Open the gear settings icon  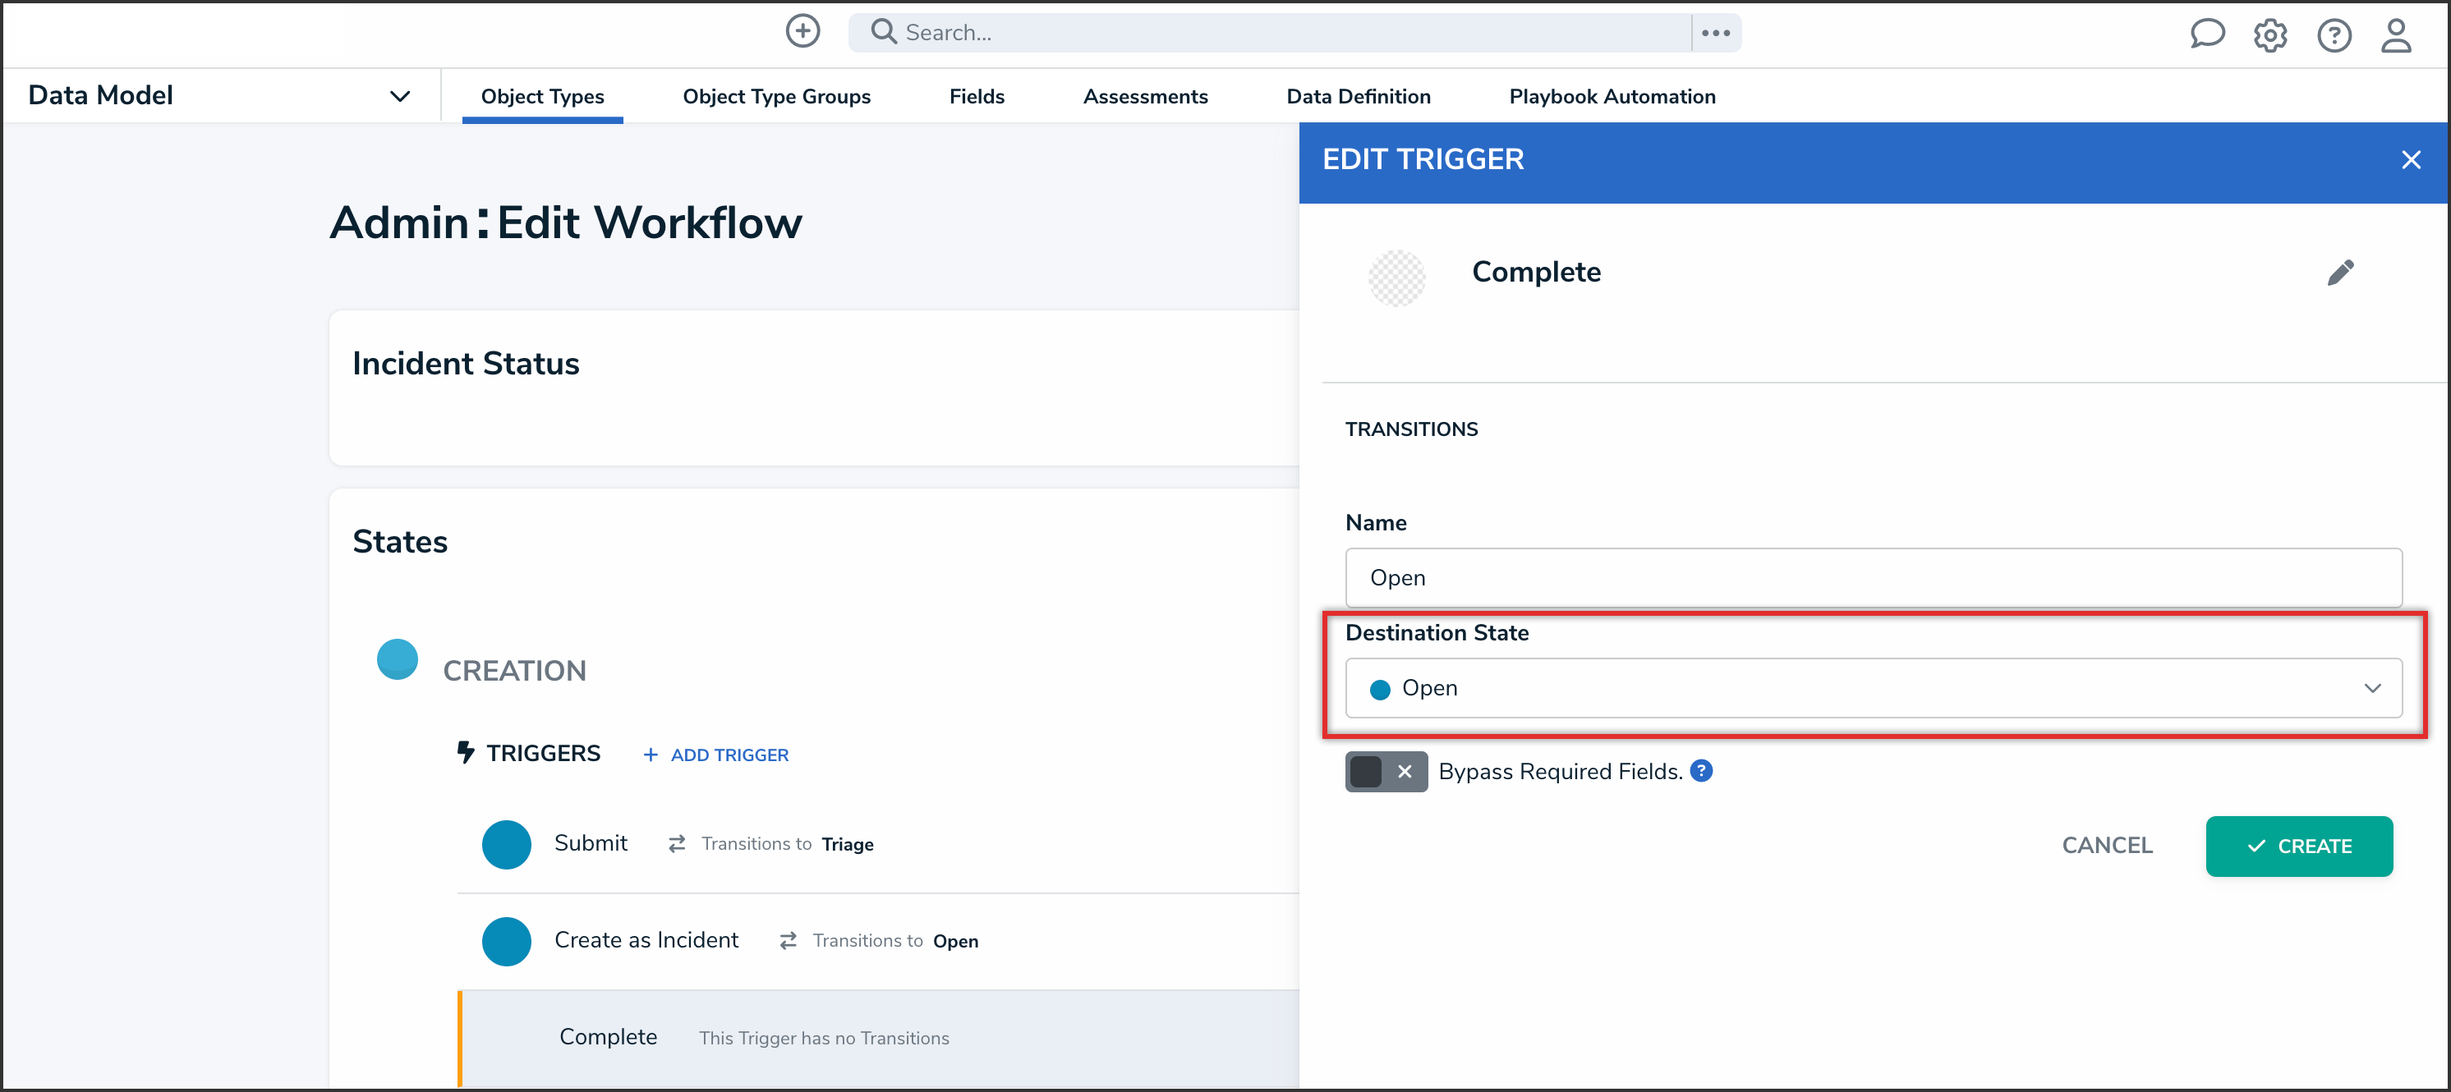point(2269,35)
